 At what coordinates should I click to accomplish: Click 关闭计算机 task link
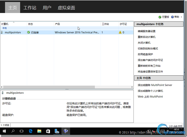pyautogui.click(x=144, y=43)
